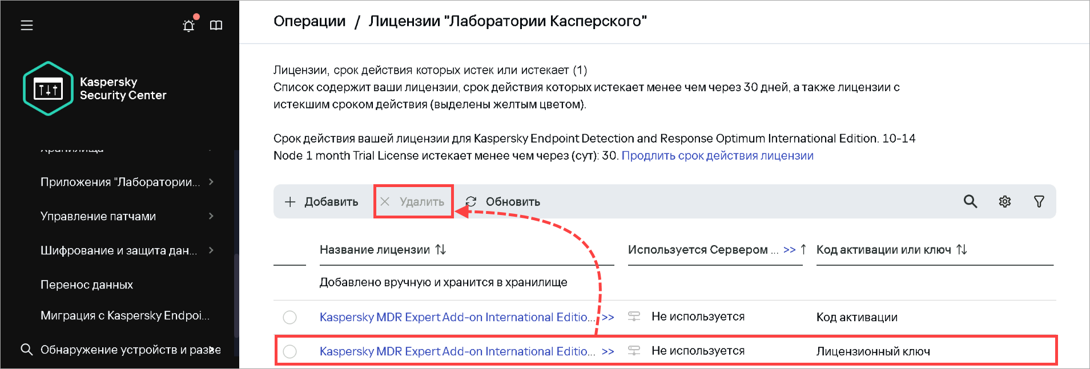Click Лицензии "Лаборатории Касперского" page title
Viewport: 1090px width, 369px height.
point(508,21)
